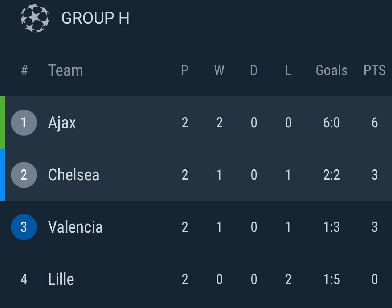Screen dimensions: 392x308
Task: Tap the blue qualification bar beside Chelsea
Action: click(3, 175)
